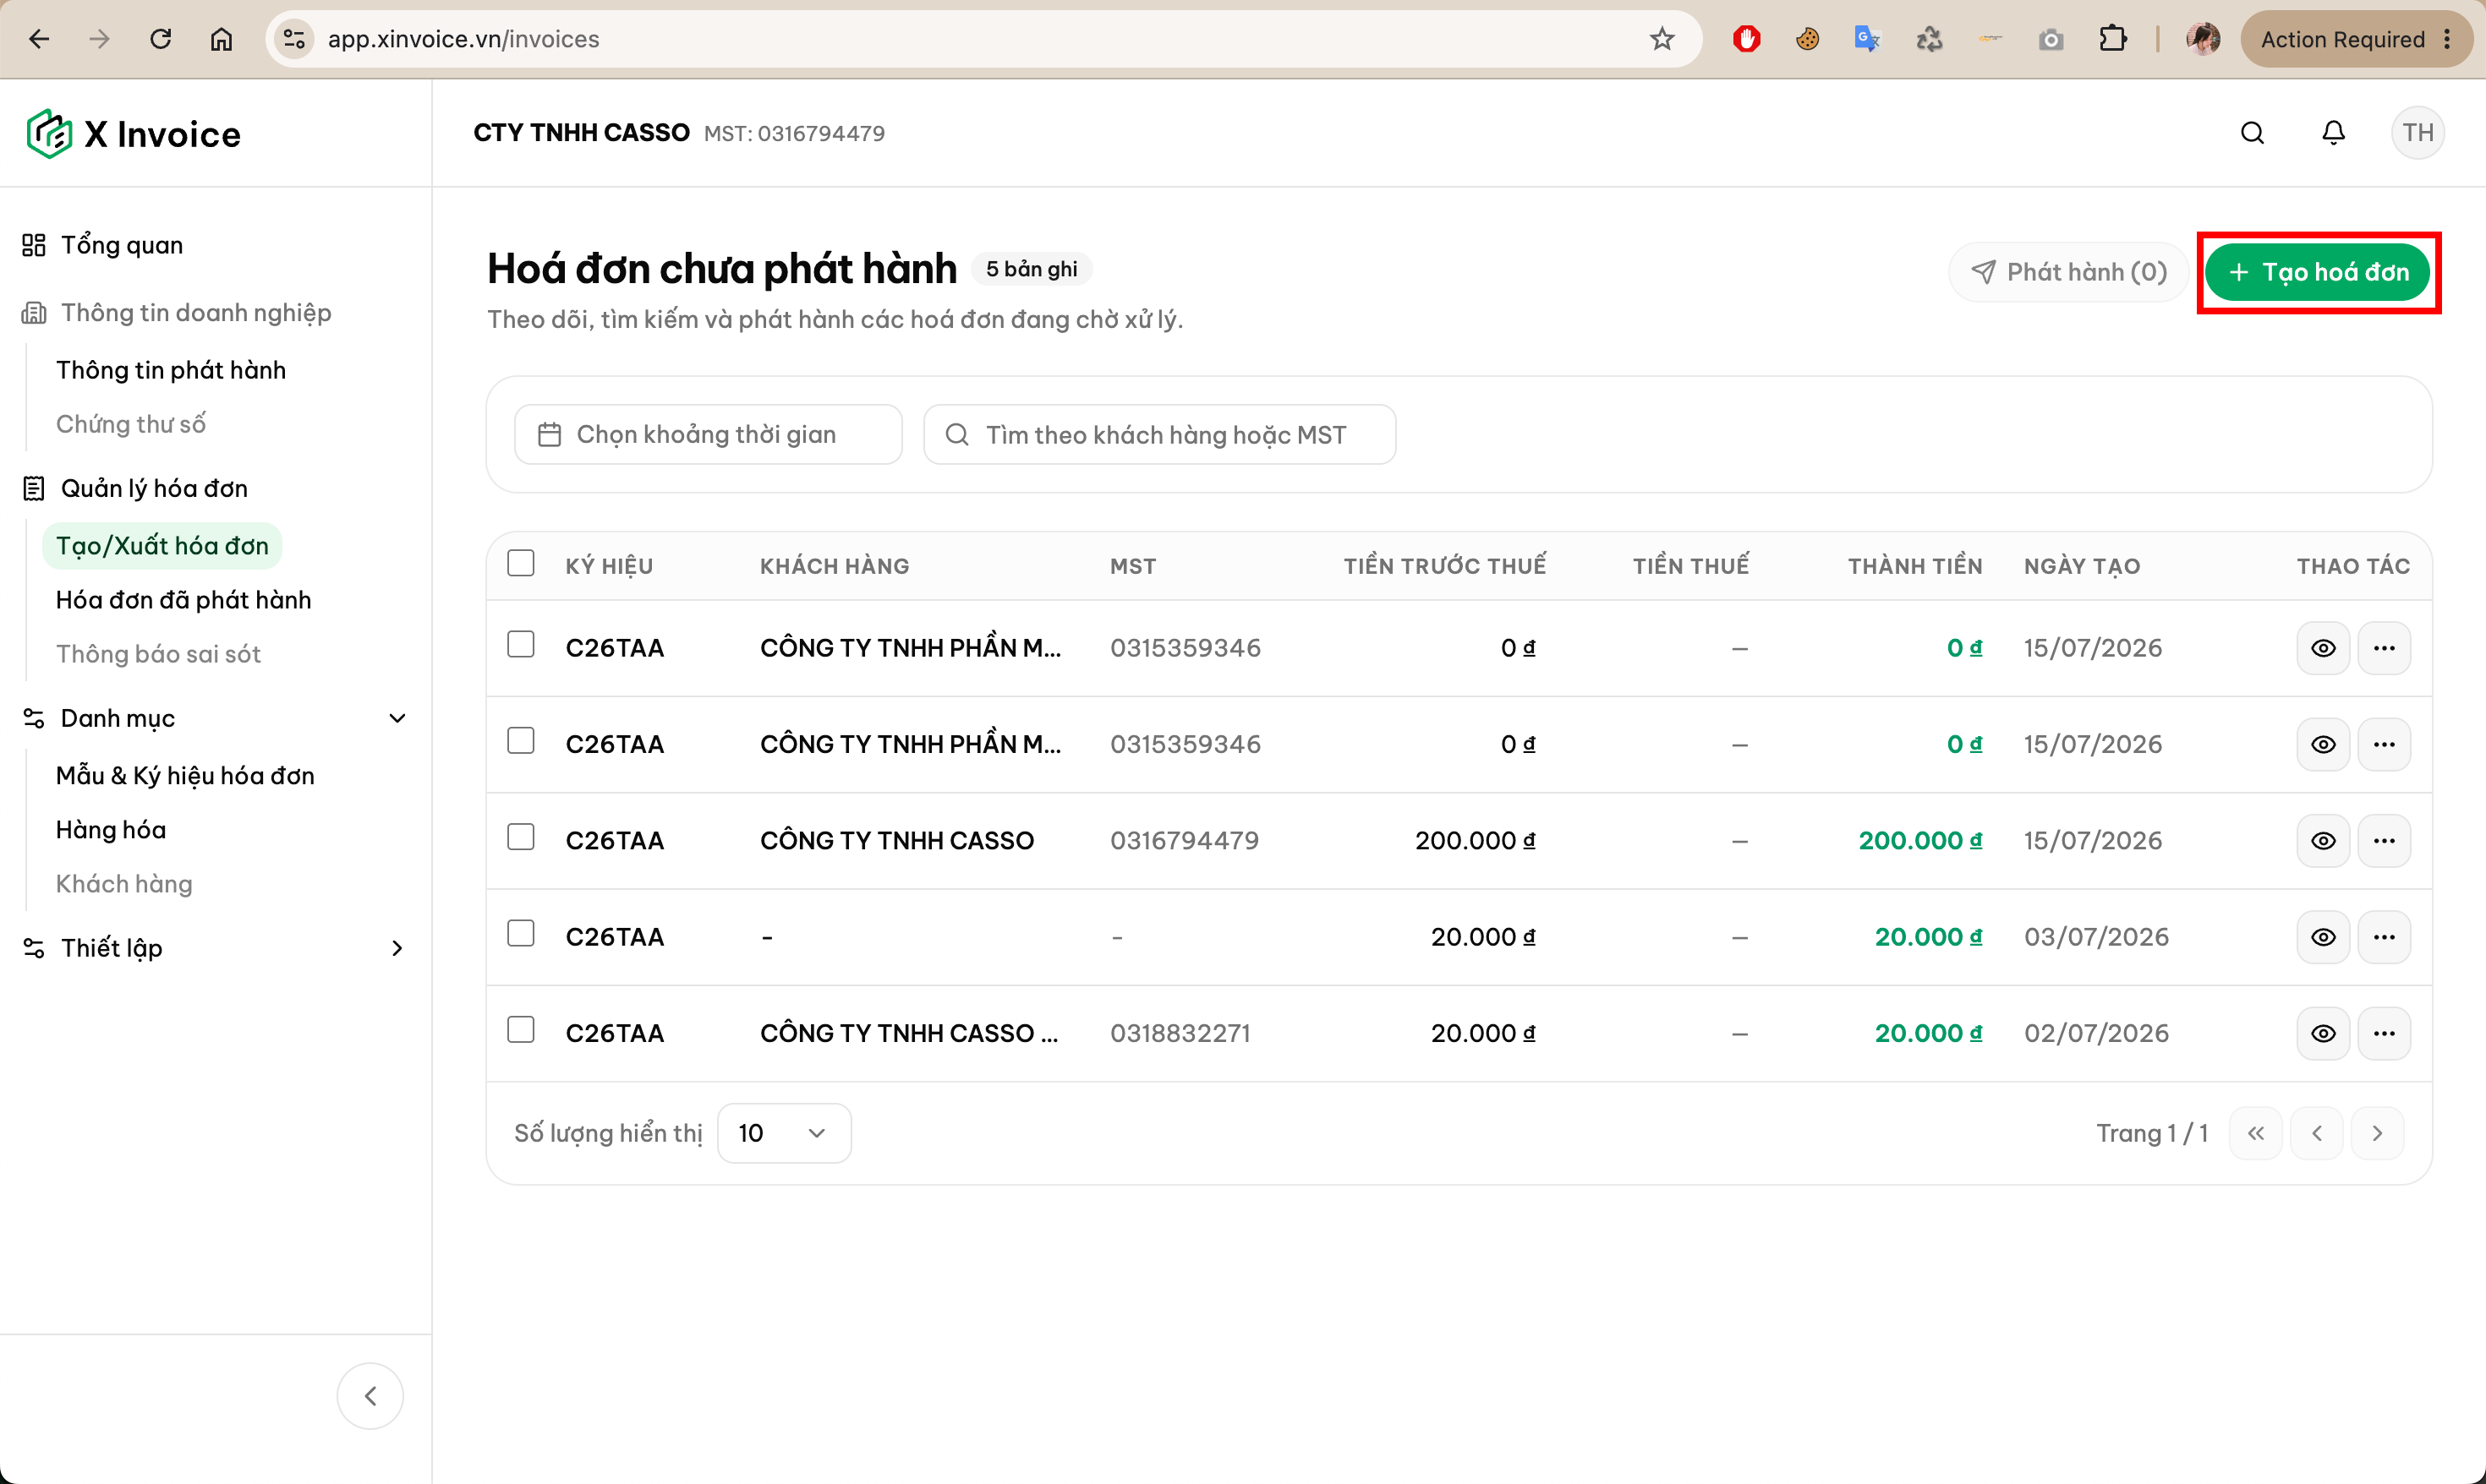The height and width of the screenshot is (1484, 2486).
Task: Focus the Tìm theo khách hàng search field
Action: pos(1159,435)
